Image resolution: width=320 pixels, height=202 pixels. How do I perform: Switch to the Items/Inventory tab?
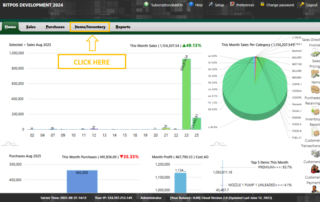pos(90,27)
